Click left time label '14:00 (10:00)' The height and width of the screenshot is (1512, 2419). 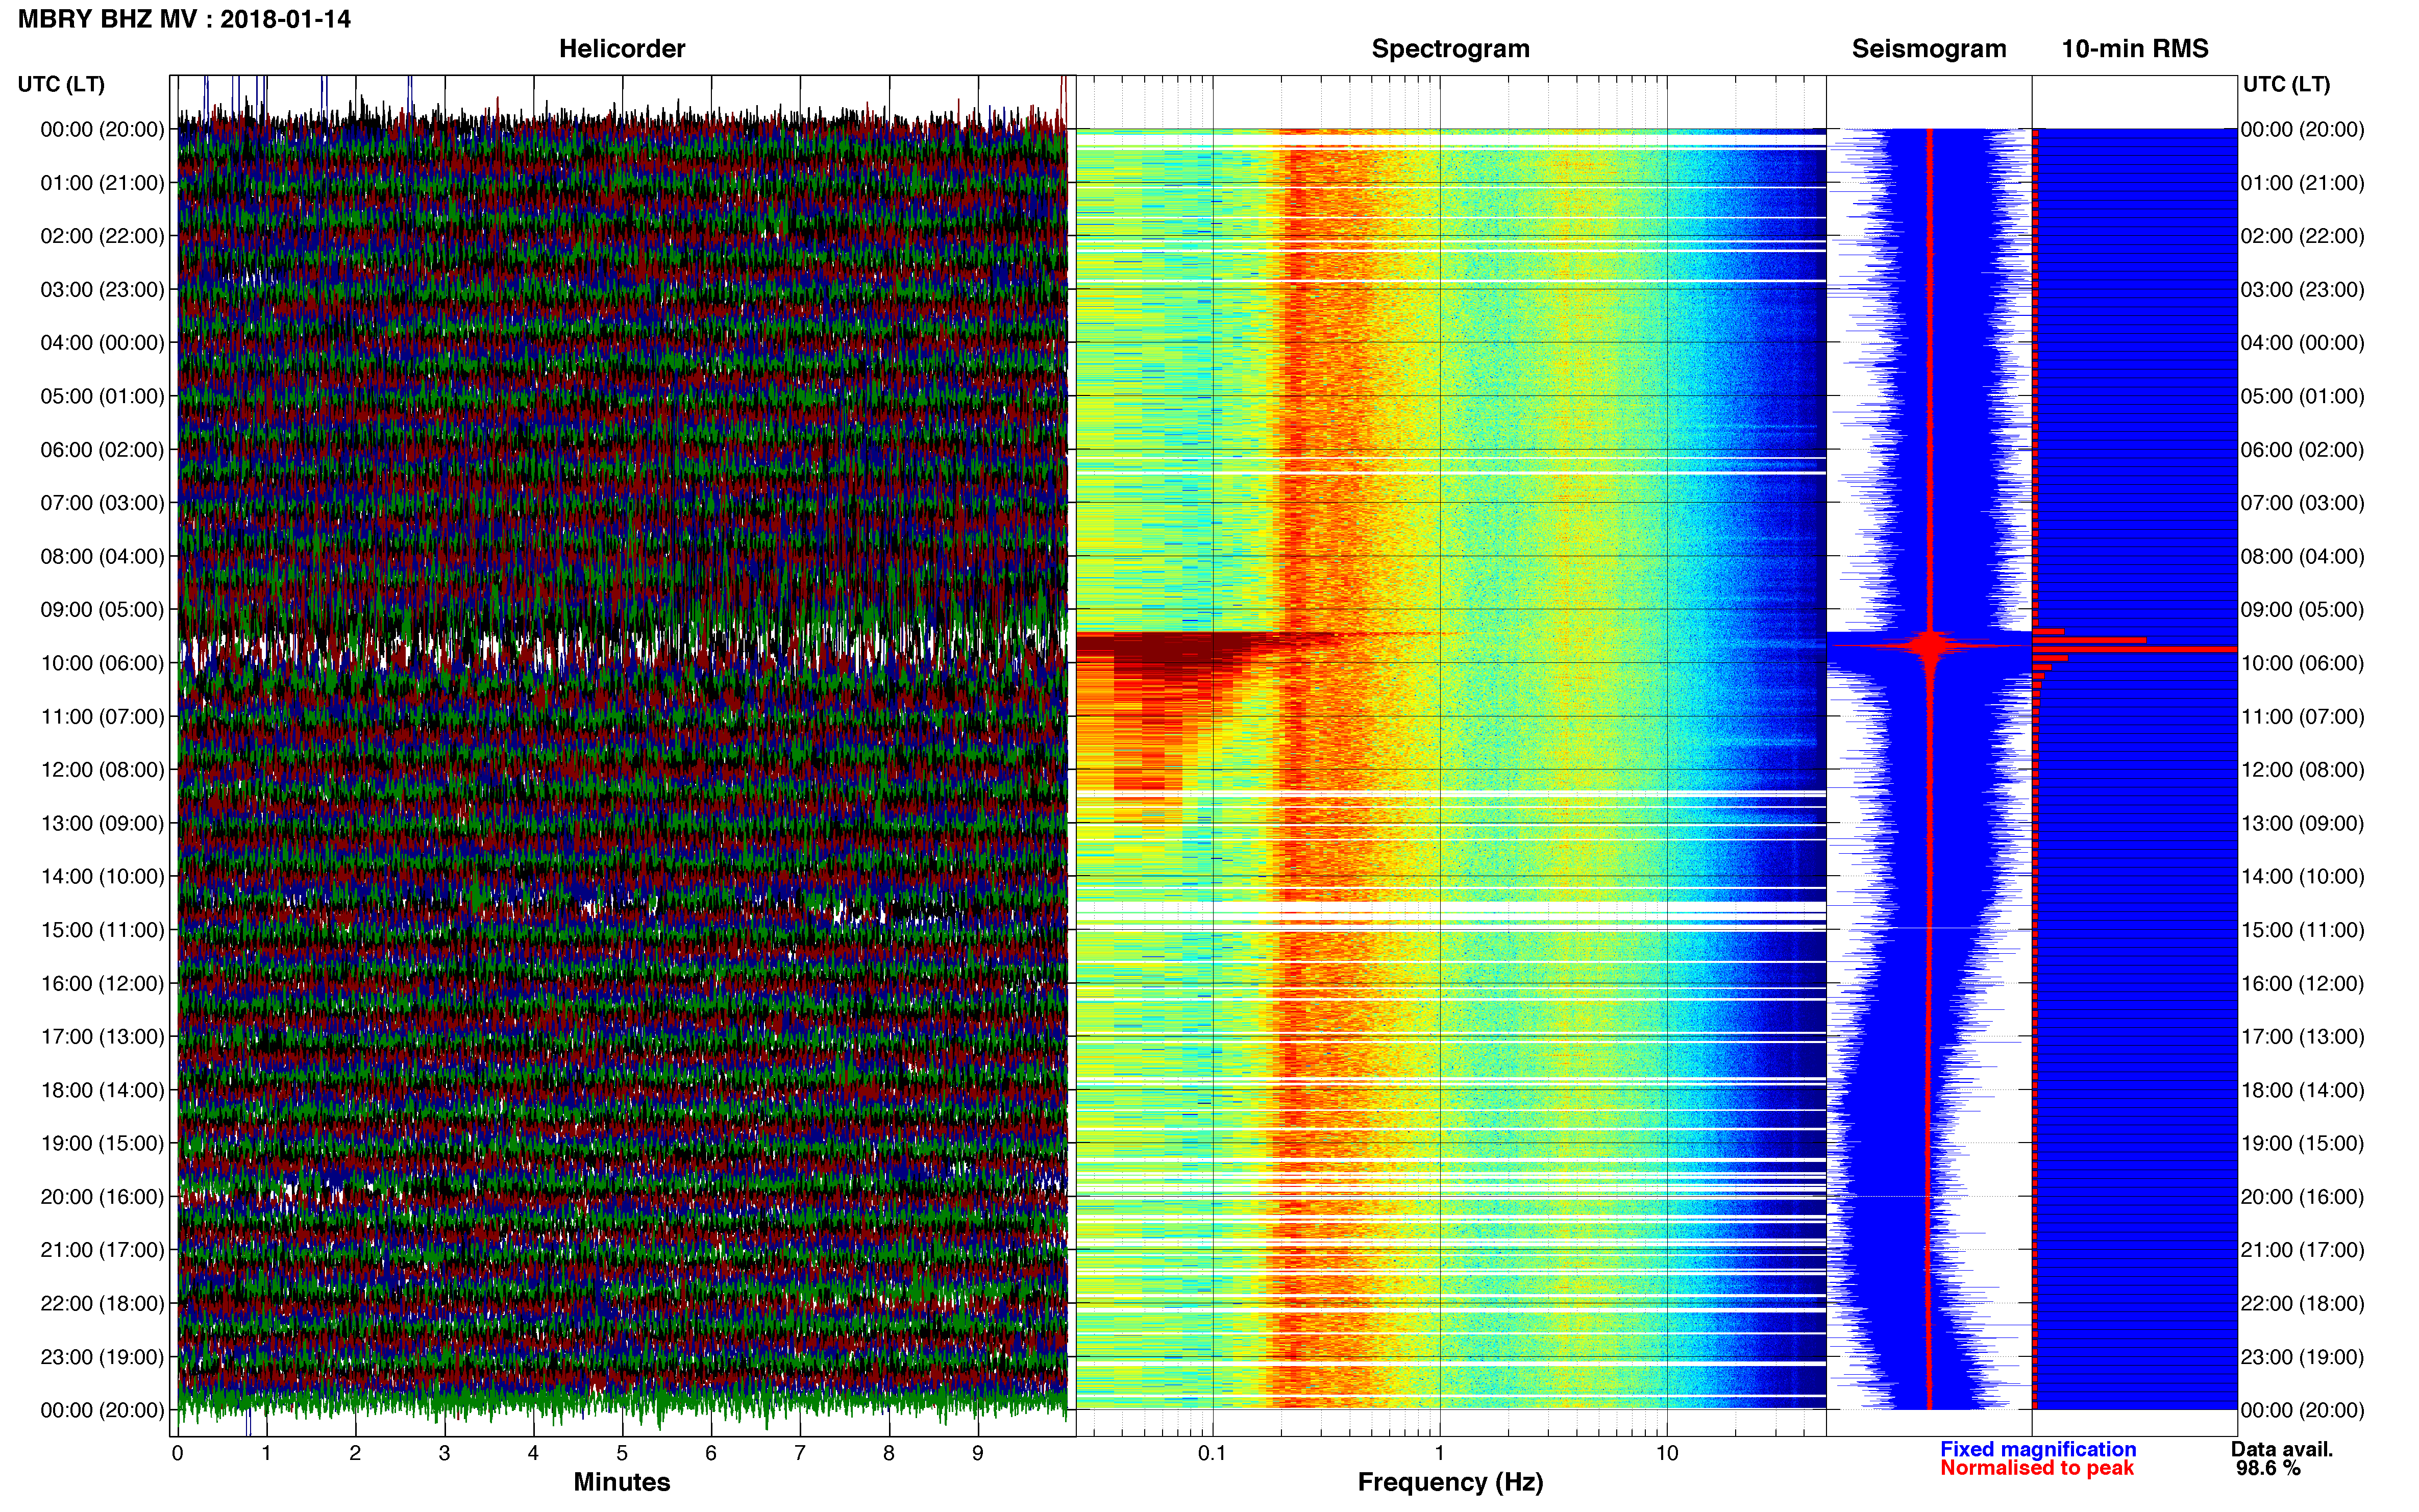102,877
